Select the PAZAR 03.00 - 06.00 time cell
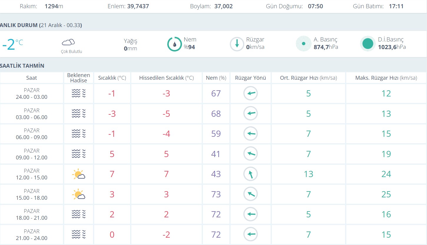Screen dimensions: 427x245 pyautogui.click(x=32, y=114)
